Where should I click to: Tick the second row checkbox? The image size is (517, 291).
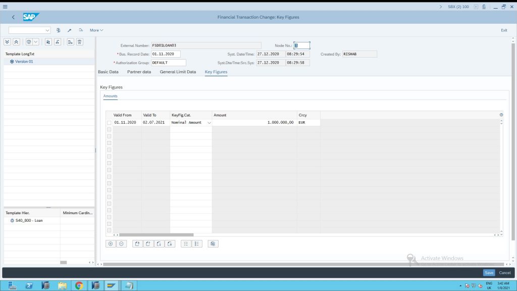pos(109,129)
